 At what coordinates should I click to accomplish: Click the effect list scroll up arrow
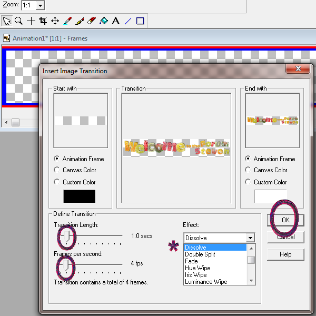251,249
